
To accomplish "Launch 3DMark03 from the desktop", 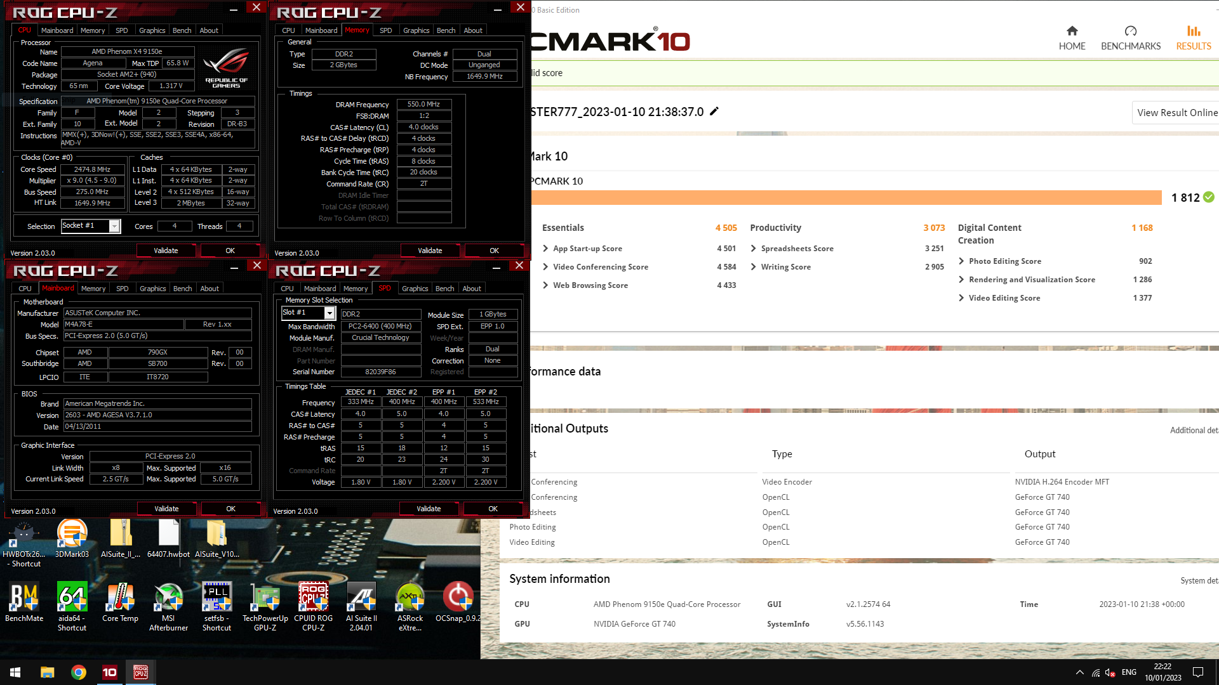I will click(72, 539).
